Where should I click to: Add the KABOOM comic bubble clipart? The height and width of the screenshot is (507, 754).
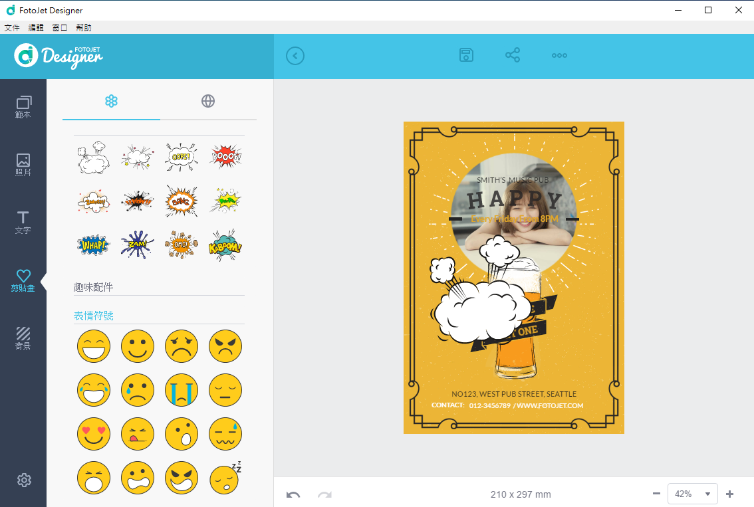coord(225,245)
